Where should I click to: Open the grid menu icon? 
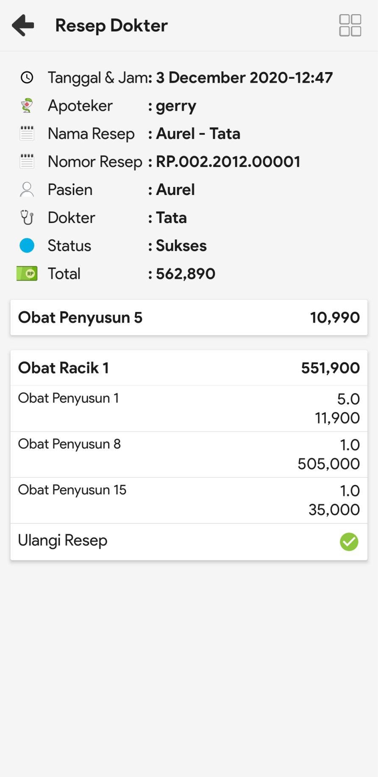(x=350, y=25)
